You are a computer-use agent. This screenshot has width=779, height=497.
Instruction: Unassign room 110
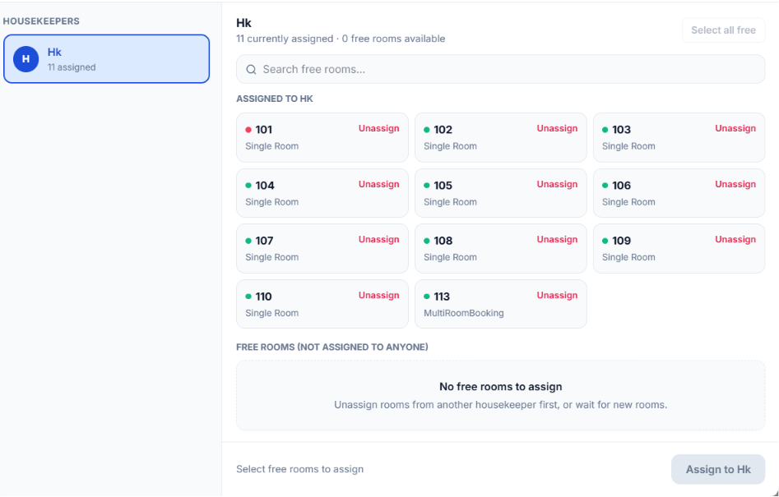click(379, 295)
